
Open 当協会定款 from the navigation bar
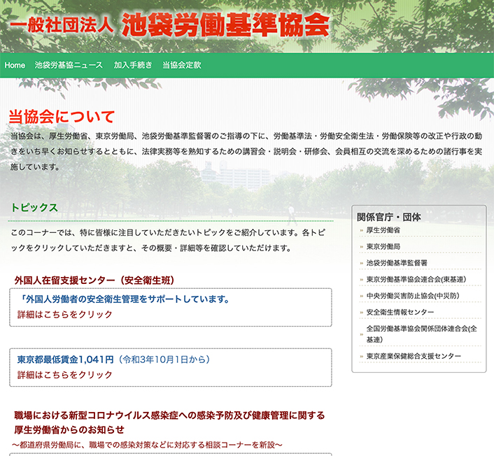[x=181, y=65]
